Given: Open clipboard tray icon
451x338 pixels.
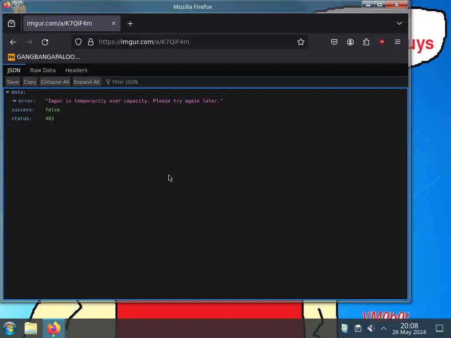Looking at the screenshot, I should click(358, 328).
